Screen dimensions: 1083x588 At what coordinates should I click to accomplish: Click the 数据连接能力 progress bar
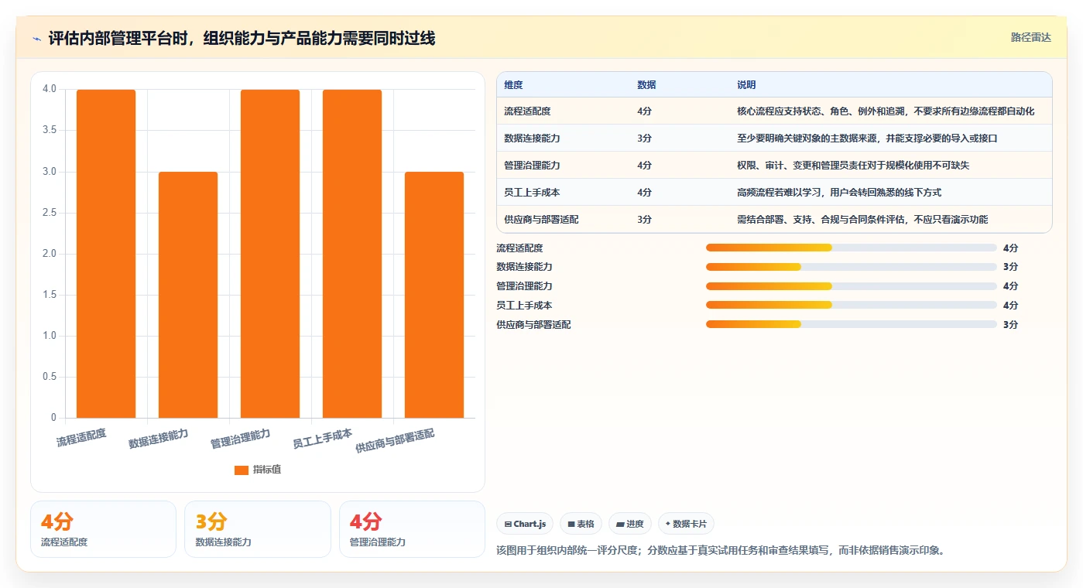852,267
